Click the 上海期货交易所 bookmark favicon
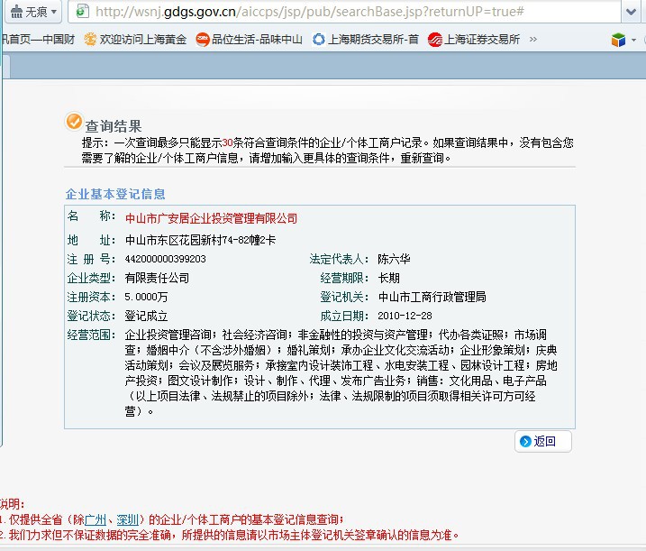Image resolution: width=646 pixels, height=551 pixels. (319, 40)
